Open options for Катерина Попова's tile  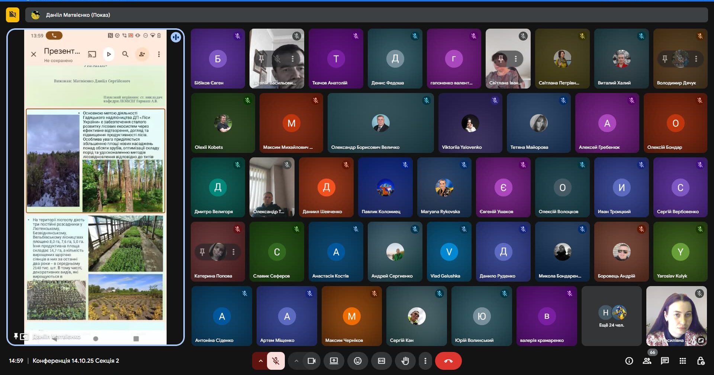point(234,252)
